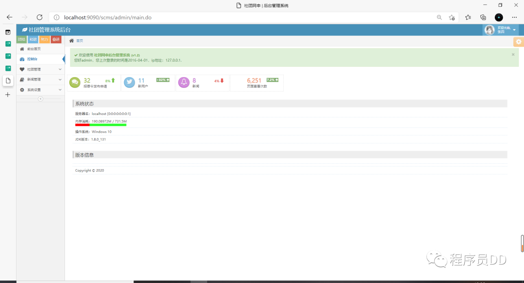Viewport: 524px width, 283px height.
Task: Open a new tab with the plus icon
Action: (8, 95)
